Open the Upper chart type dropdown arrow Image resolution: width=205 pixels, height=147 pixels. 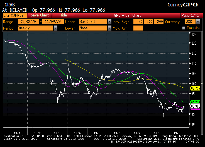tap(109, 22)
